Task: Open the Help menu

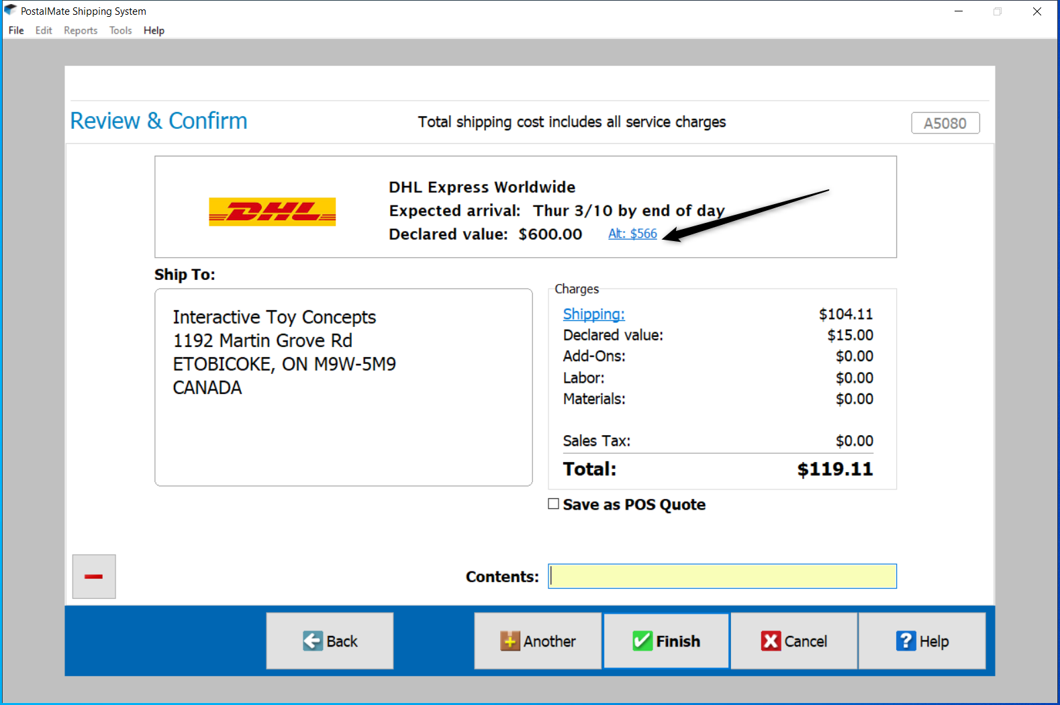Action: pos(154,30)
